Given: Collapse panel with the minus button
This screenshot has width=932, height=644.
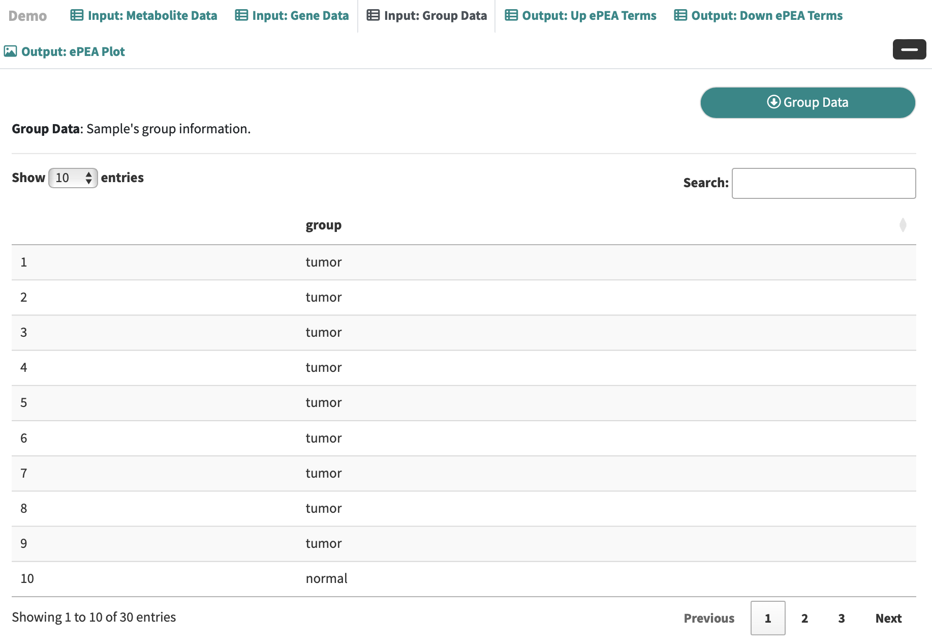Looking at the screenshot, I should pyautogui.click(x=909, y=49).
